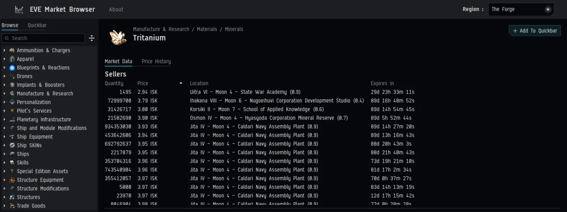Expand the Drones category arrow
The height and width of the screenshot is (212, 567).
click(x=4, y=76)
